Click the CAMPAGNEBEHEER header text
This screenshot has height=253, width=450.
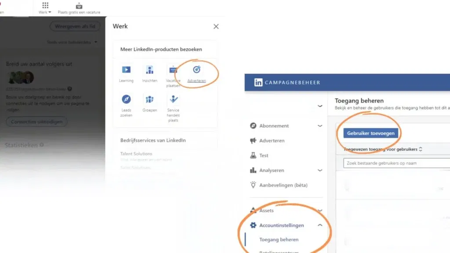[292, 83]
